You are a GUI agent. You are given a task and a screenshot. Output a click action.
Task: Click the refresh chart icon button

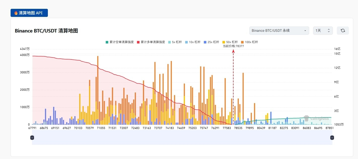(x=343, y=30)
